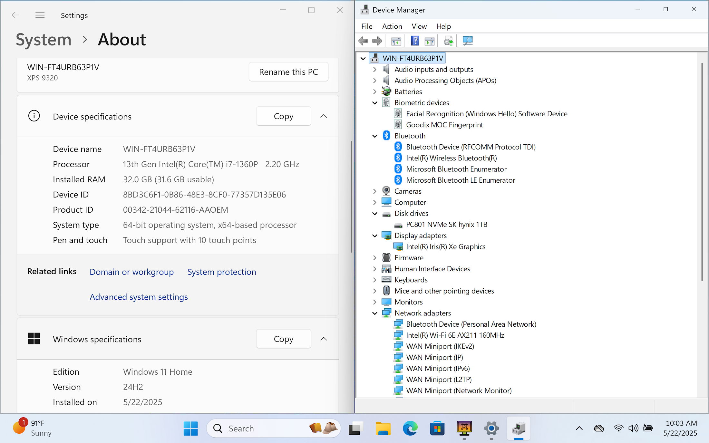Click the volume speaker icon in system tray
This screenshot has height=443, width=709.
pos(633,428)
